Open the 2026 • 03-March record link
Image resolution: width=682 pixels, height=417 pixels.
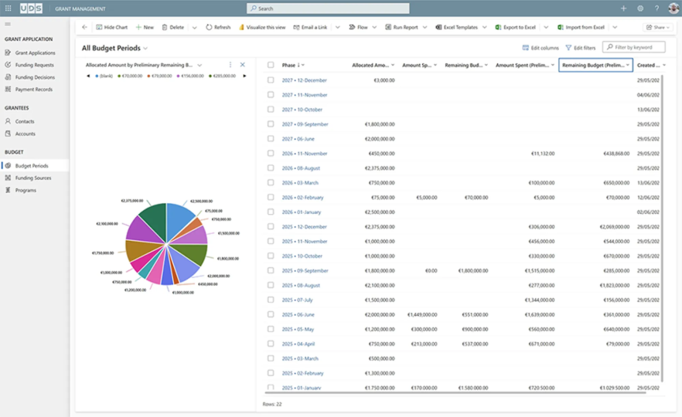[x=300, y=183]
